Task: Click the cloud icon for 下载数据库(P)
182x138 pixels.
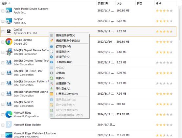Action: tap(52, 62)
